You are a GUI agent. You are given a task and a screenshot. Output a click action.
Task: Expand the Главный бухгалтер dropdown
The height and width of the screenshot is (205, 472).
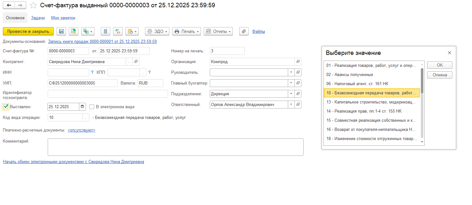tap(291, 83)
